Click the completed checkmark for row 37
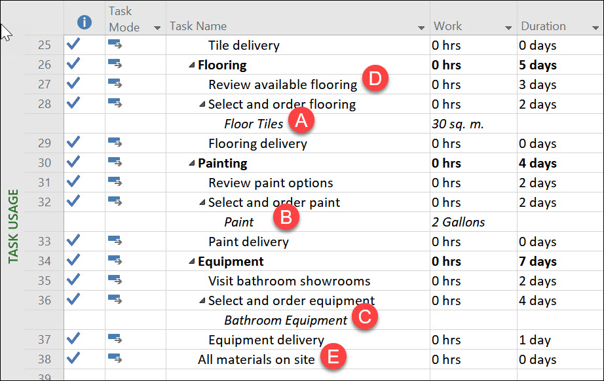Viewport: 604px width, 381px height. point(73,338)
